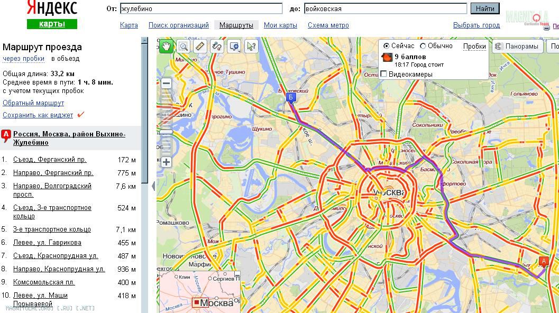The image size is (559, 313).
Task: Select step 7 Съезд, Краснопрудная ул.
Action: [56, 256]
